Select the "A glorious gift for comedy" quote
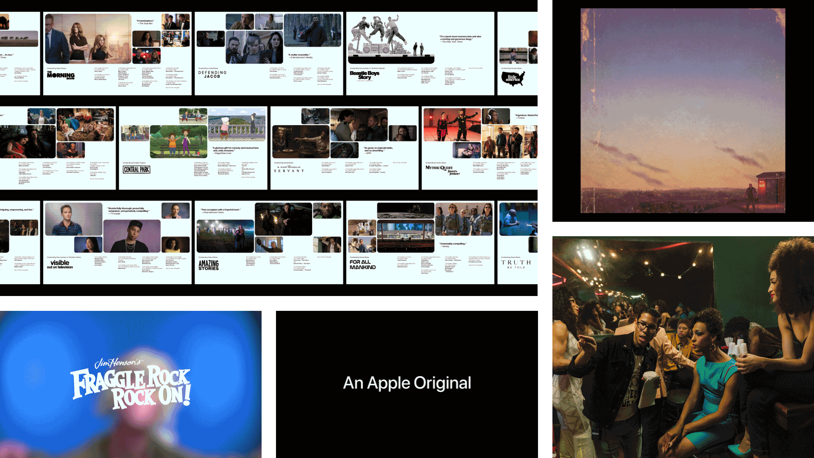 (x=236, y=151)
